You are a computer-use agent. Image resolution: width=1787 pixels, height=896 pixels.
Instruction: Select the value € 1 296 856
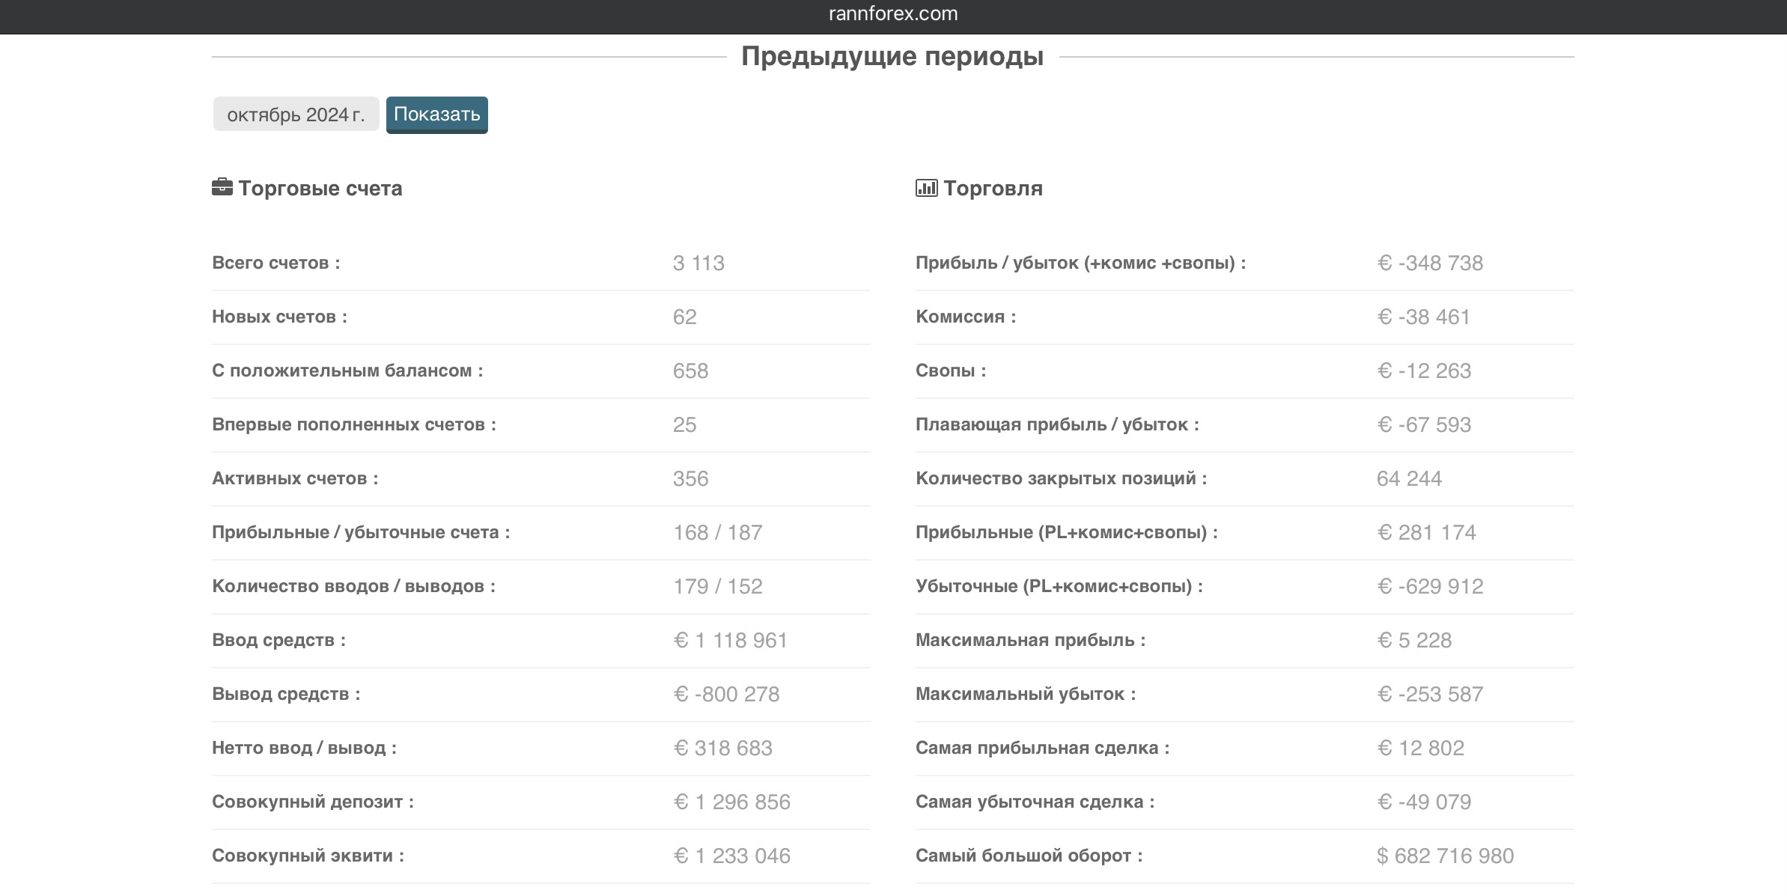pos(731,802)
